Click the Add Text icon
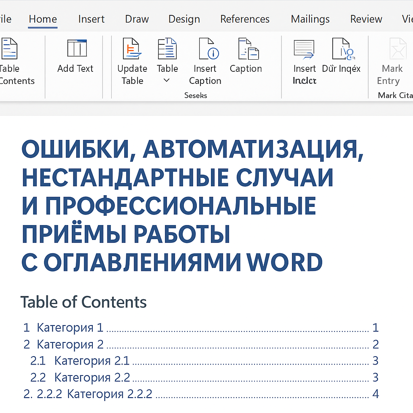This screenshot has height=413, width=413. click(x=77, y=48)
